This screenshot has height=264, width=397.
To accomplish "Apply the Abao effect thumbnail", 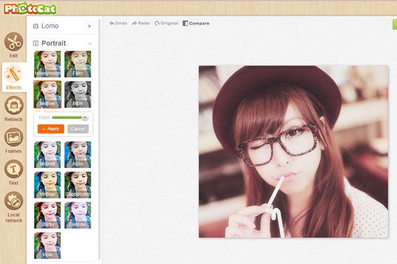I will pos(77,155).
